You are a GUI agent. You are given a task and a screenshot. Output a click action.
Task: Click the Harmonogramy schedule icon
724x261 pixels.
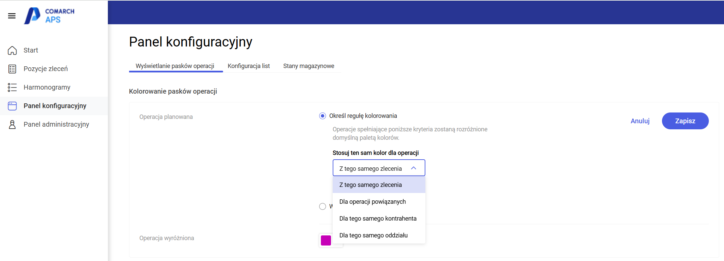coord(12,87)
